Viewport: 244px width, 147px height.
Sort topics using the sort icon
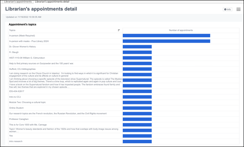(x=119, y=30)
